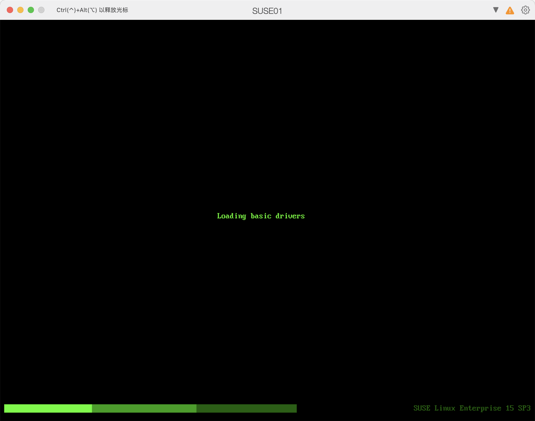Click the "Loading basic drivers" message

click(x=261, y=216)
